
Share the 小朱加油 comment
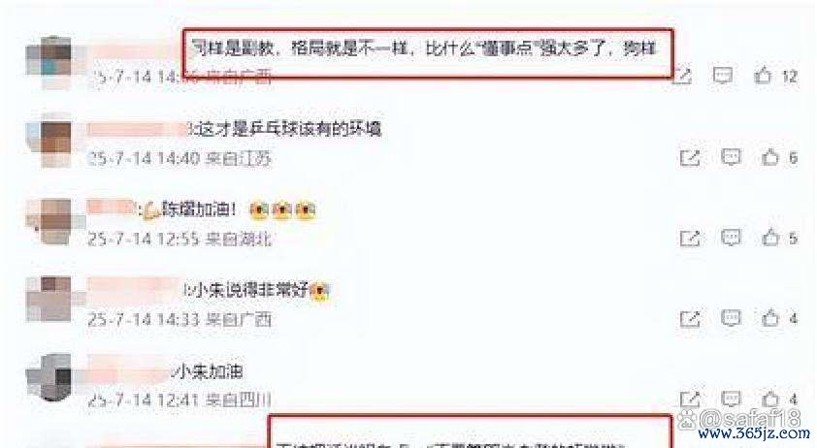pos(690,400)
